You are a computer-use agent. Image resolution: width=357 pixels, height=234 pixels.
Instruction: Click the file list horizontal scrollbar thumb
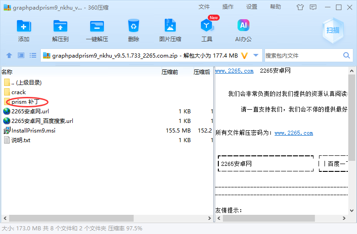[x=71, y=218]
